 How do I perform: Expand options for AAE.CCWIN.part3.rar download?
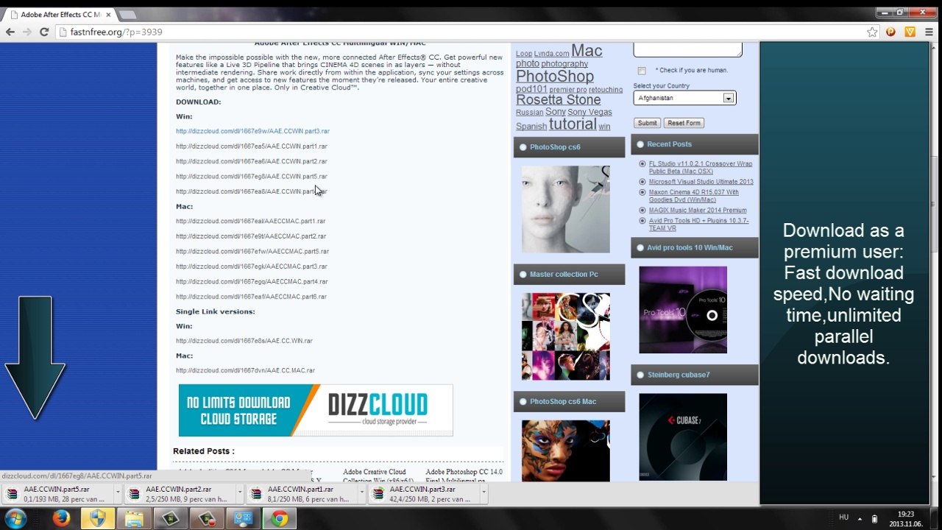[x=484, y=494]
